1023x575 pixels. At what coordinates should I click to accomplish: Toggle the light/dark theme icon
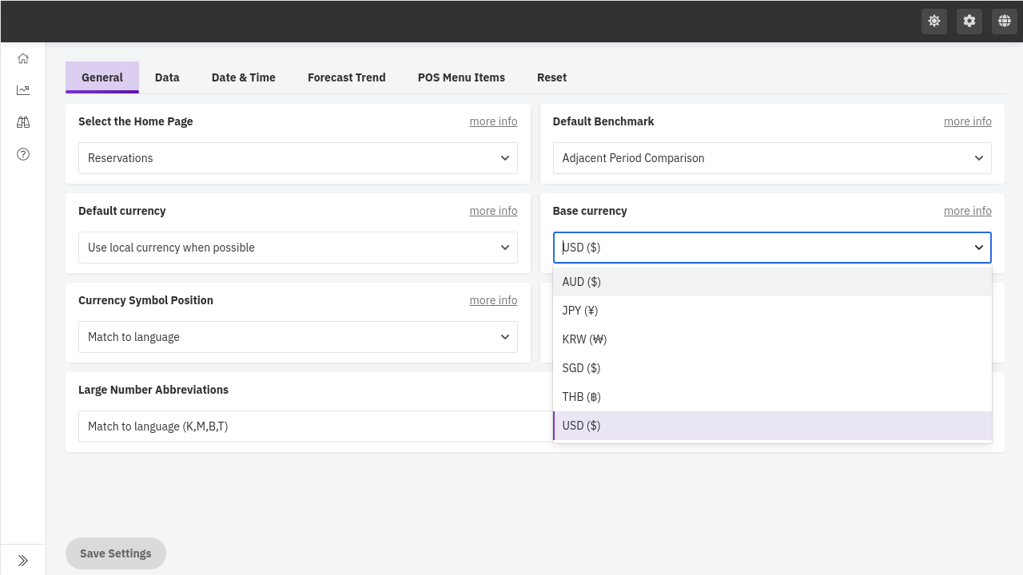pyautogui.click(x=934, y=22)
